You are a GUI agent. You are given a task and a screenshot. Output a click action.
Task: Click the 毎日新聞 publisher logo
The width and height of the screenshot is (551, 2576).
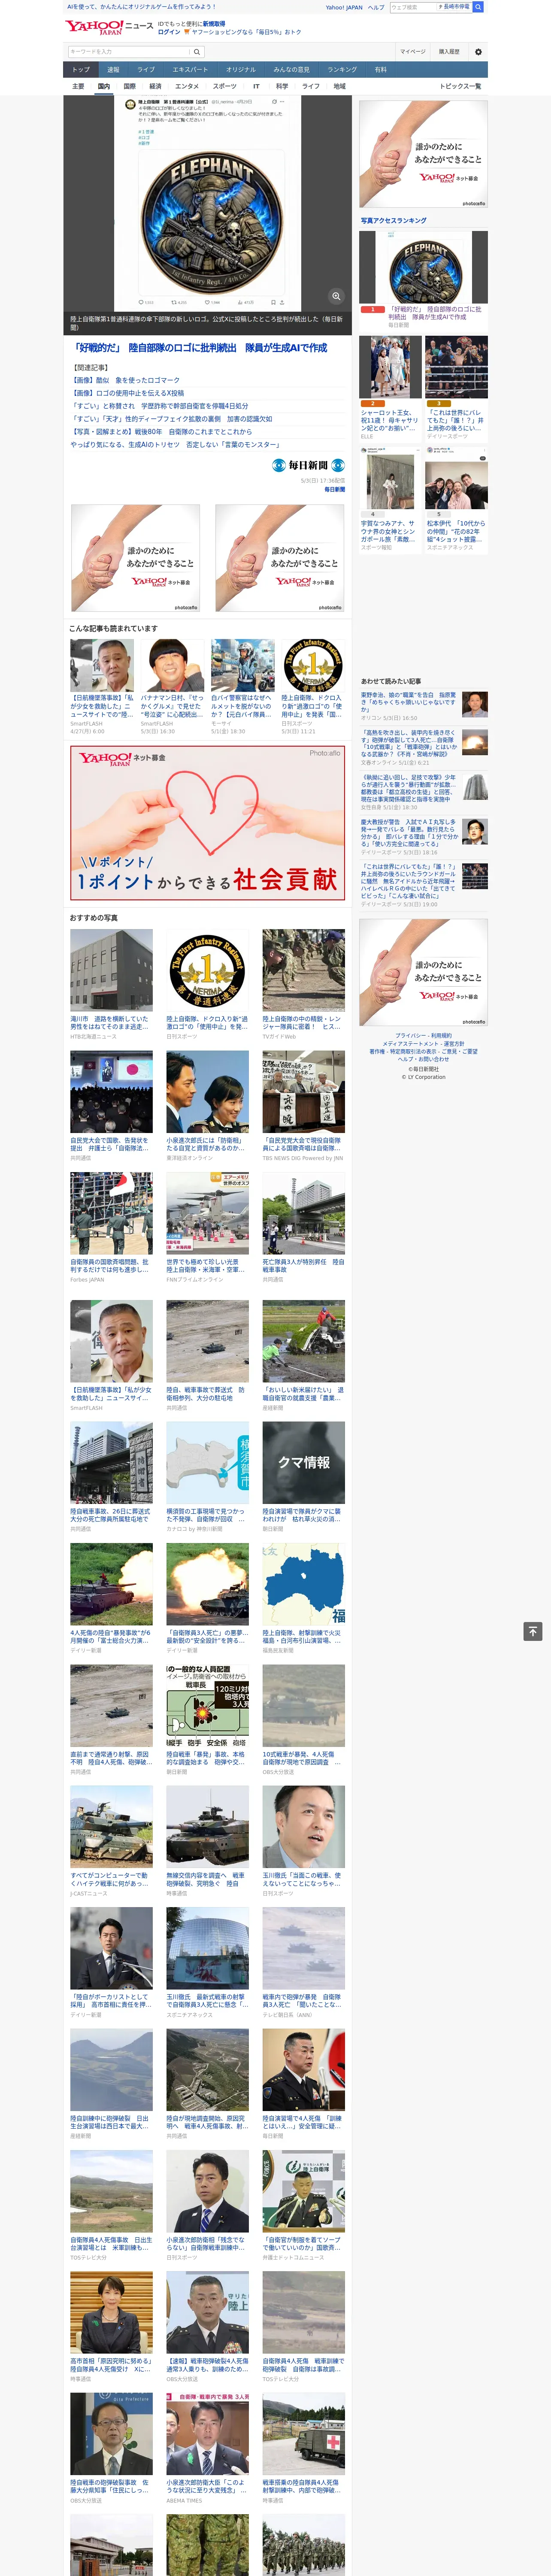pos(309,465)
